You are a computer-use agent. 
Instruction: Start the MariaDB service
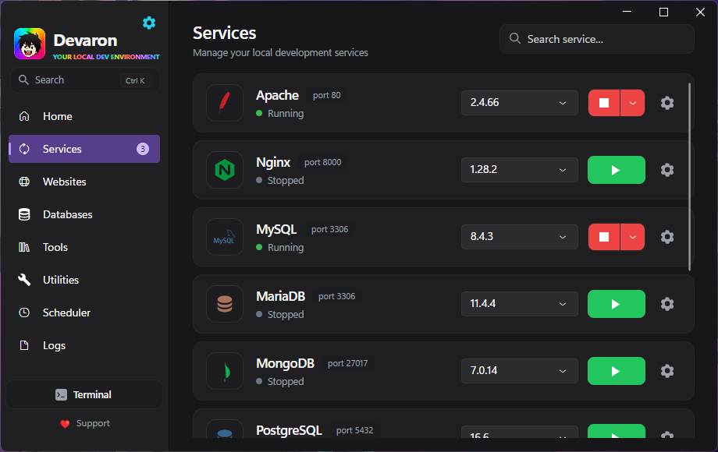coord(617,304)
